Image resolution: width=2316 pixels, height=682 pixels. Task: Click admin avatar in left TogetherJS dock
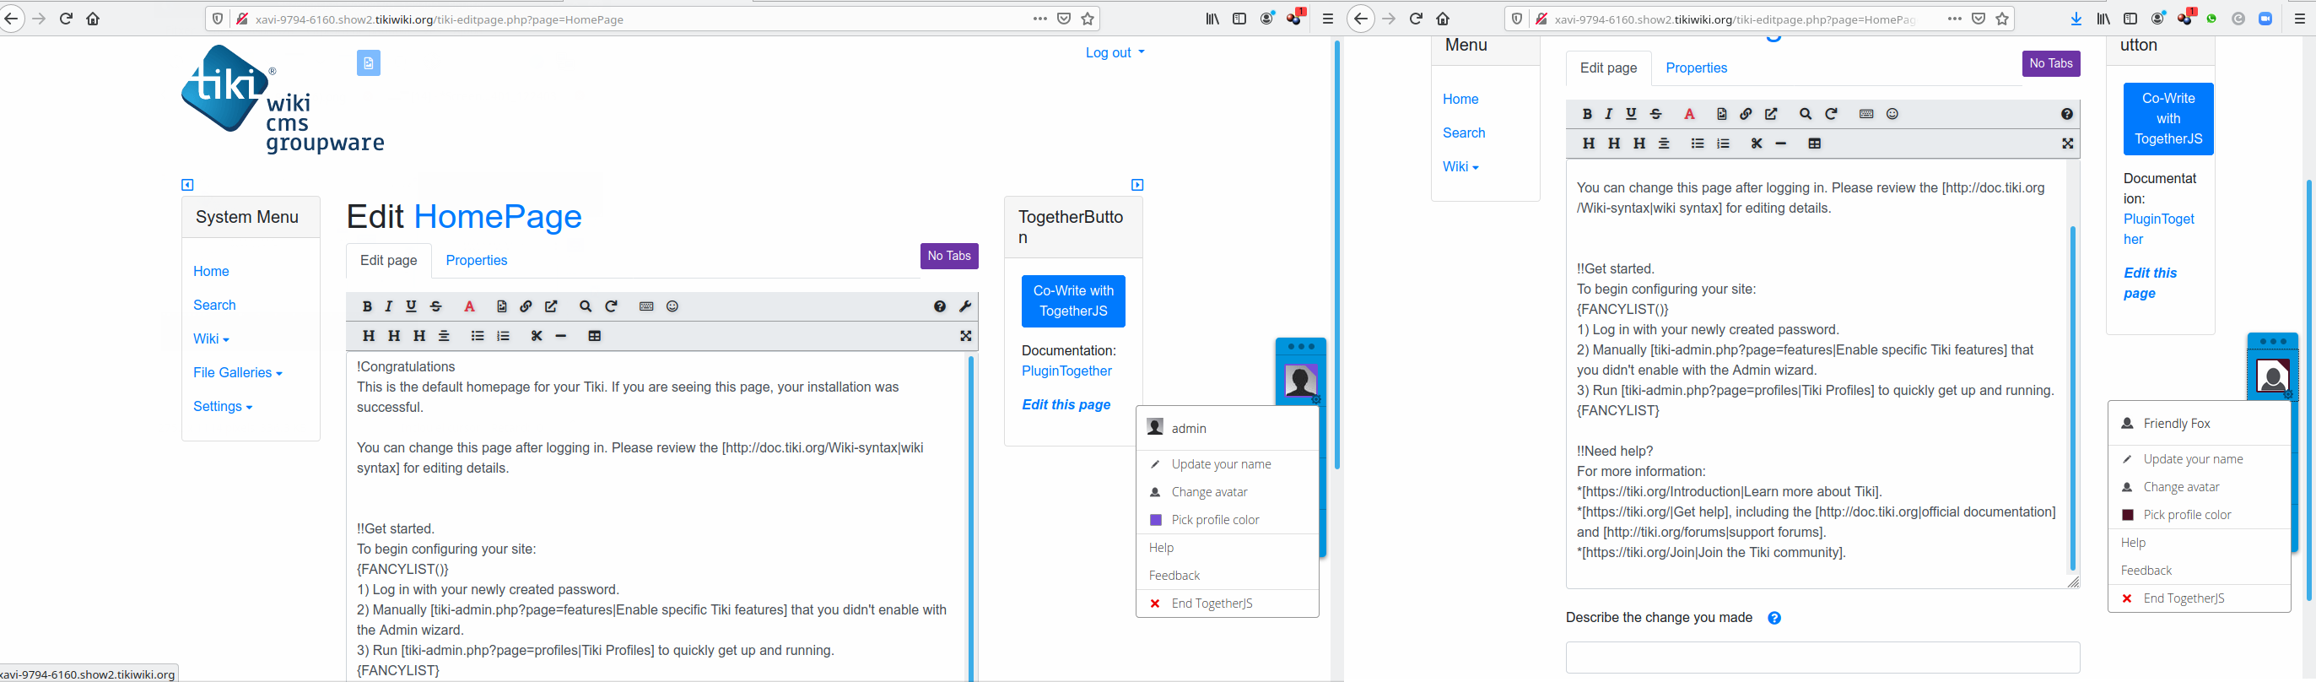[x=1300, y=381]
